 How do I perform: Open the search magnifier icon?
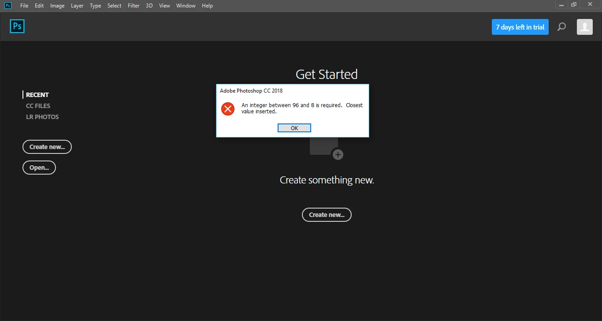tap(561, 27)
